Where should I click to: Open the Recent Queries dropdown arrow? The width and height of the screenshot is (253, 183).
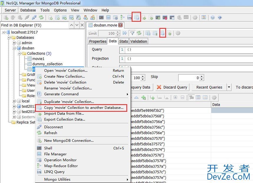[x=229, y=87]
